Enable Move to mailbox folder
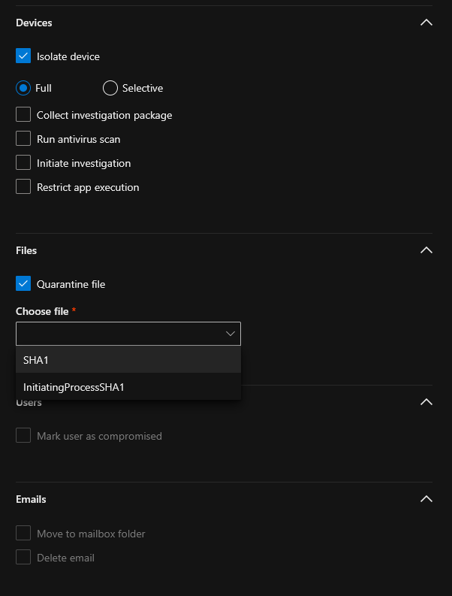Viewport: 452px width, 596px height. coord(23,534)
